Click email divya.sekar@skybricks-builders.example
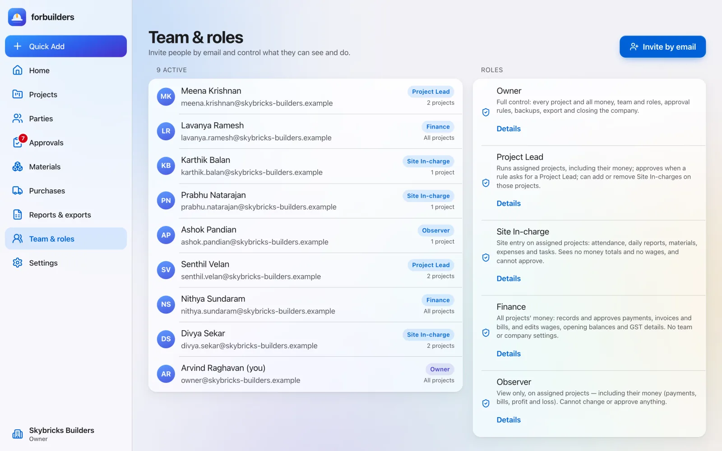Screen dimensions: 722x451 point(249,346)
